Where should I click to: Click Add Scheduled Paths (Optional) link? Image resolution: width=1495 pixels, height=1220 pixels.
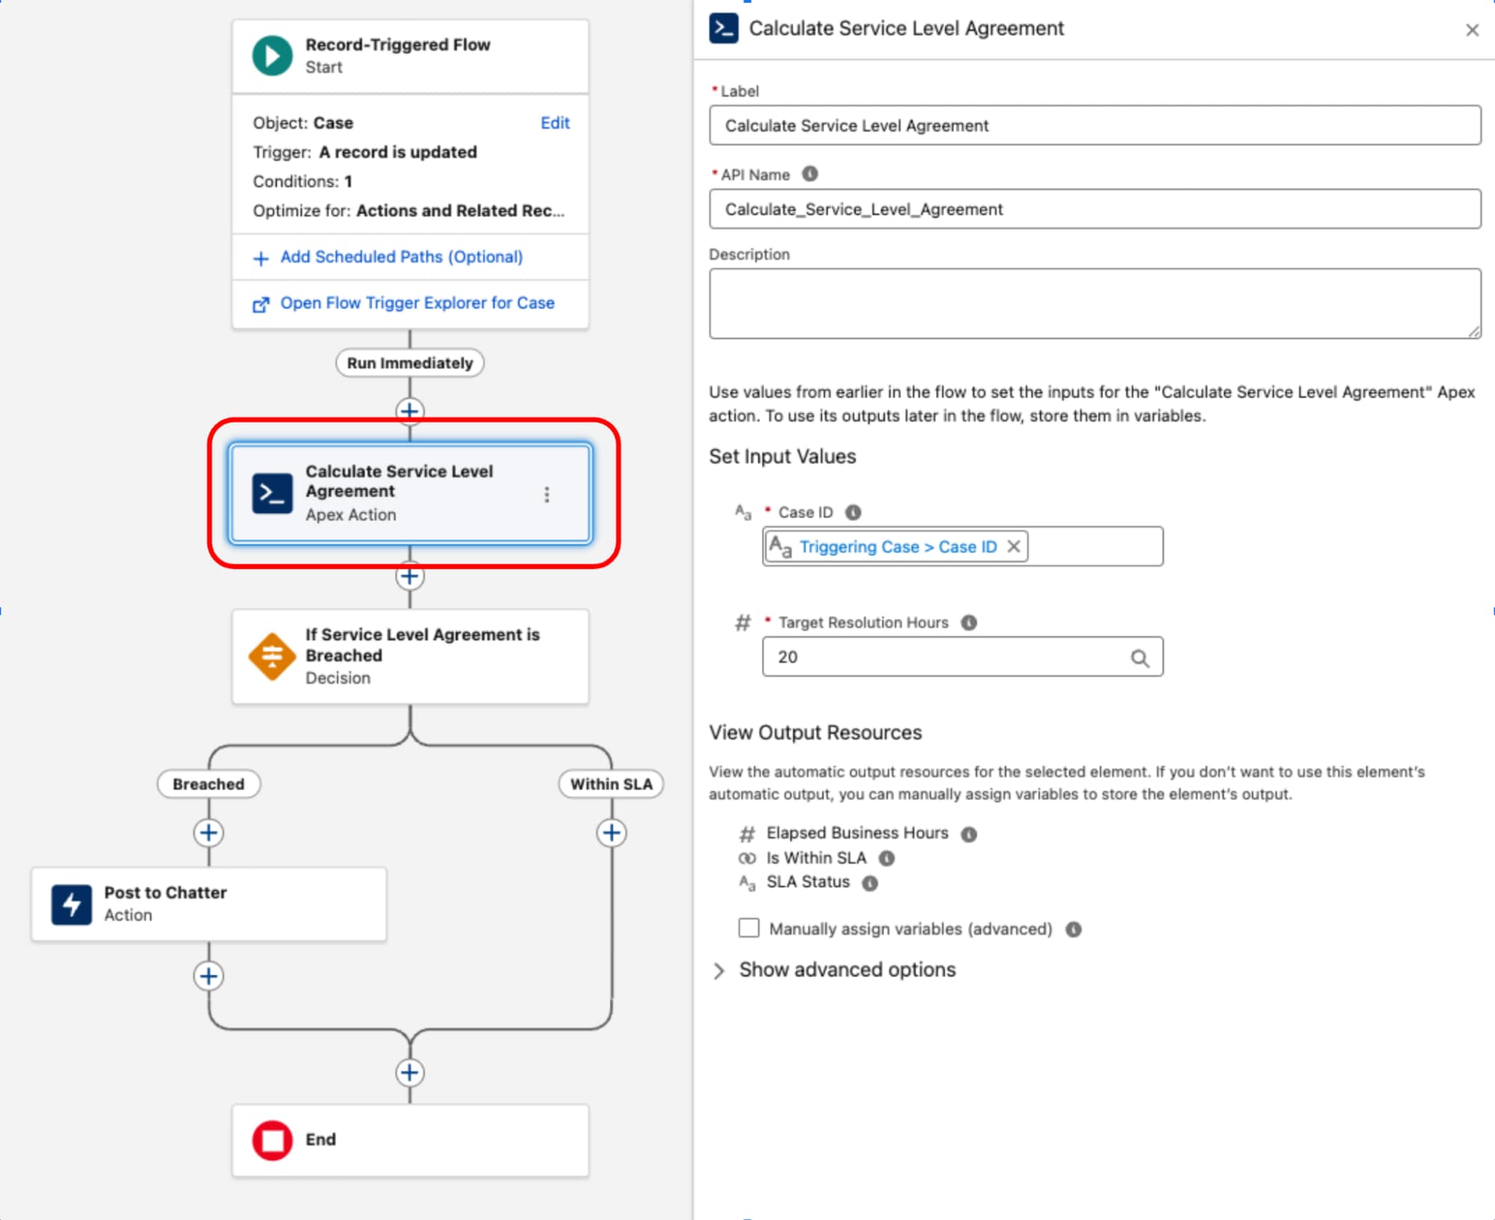pos(401,257)
